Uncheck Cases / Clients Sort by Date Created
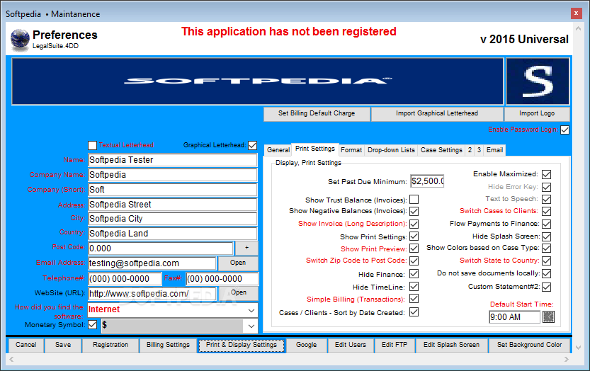590x371 pixels. pyautogui.click(x=414, y=312)
